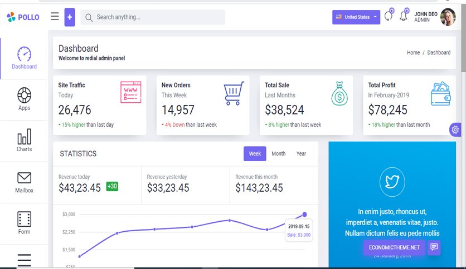The height and width of the screenshot is (269, 466).
Task: Click the 14,957 new orders value
Action: 178,110
